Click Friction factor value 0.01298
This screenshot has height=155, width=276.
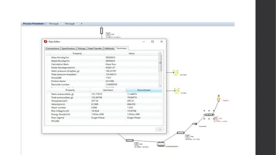(x=110, y=81)
